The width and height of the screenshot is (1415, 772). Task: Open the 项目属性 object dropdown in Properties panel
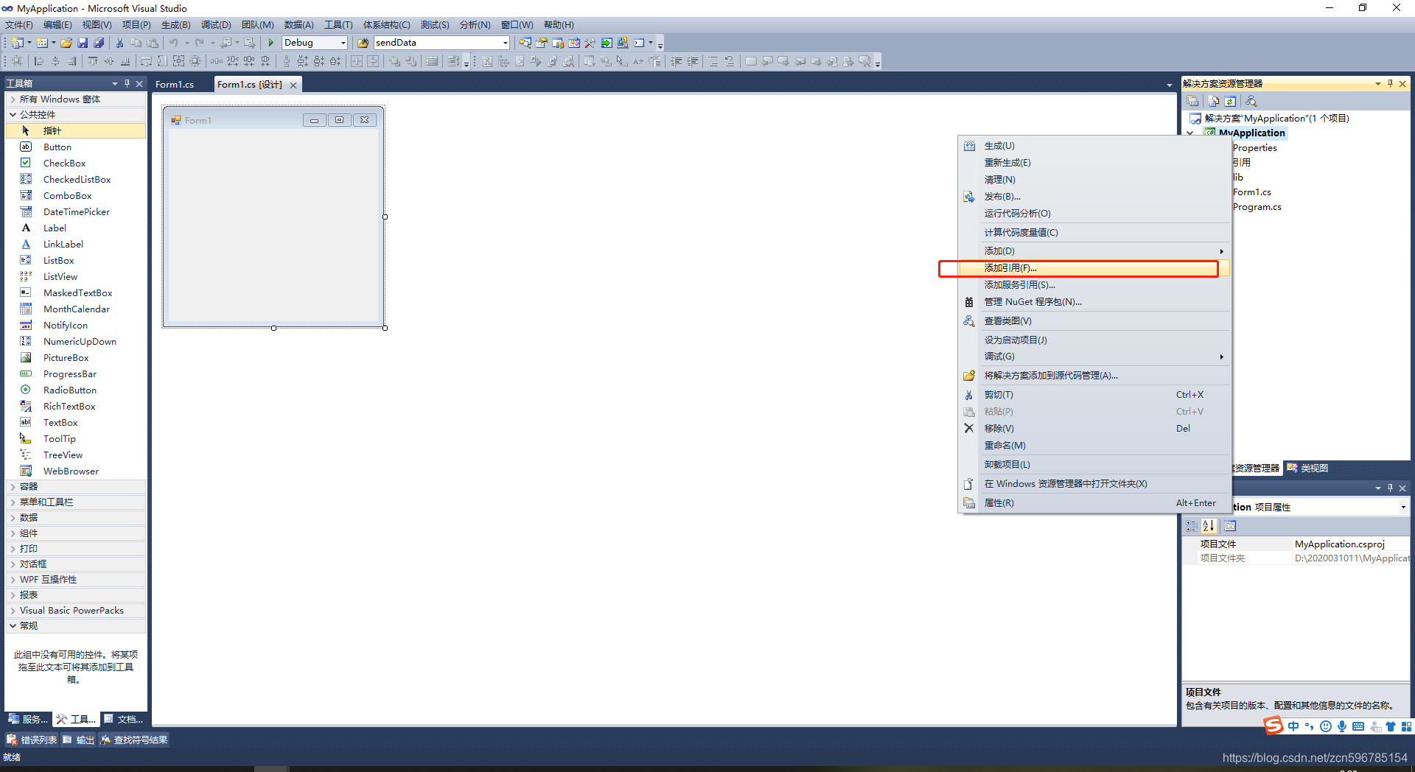(1402, 507)
